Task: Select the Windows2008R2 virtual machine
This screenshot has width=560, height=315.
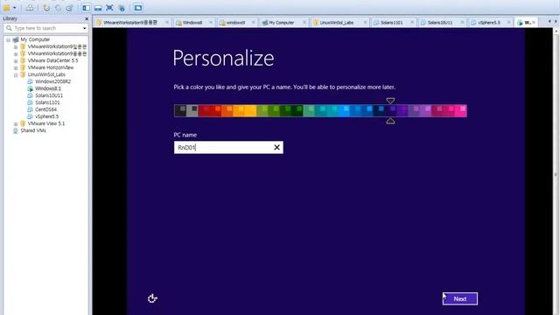Action: pyautogui.click(x=52, y=81)
